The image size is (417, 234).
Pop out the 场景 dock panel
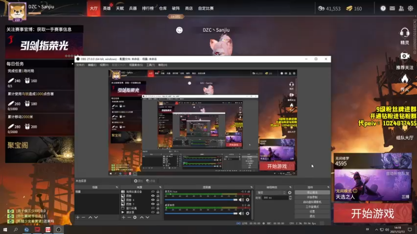coord(117,187)
